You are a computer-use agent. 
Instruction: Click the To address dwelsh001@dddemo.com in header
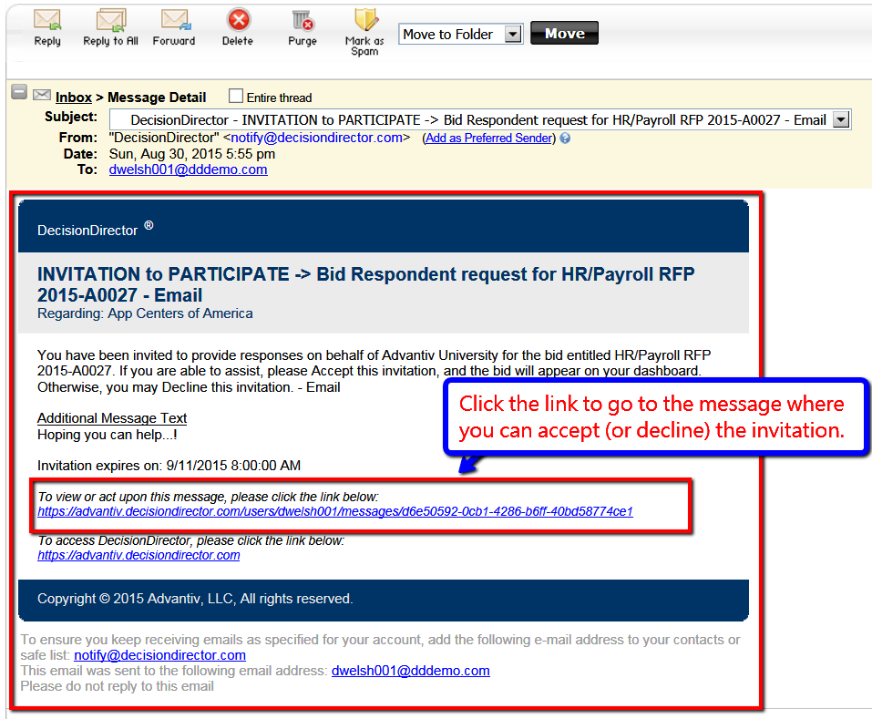(188, 169)
